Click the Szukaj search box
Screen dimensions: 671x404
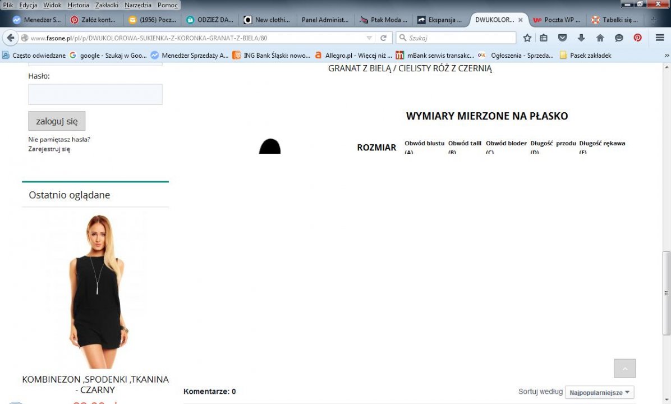[456, 38]
